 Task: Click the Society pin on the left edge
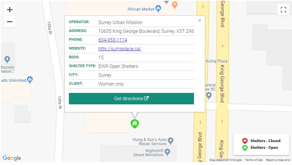(x=7, y=59)
